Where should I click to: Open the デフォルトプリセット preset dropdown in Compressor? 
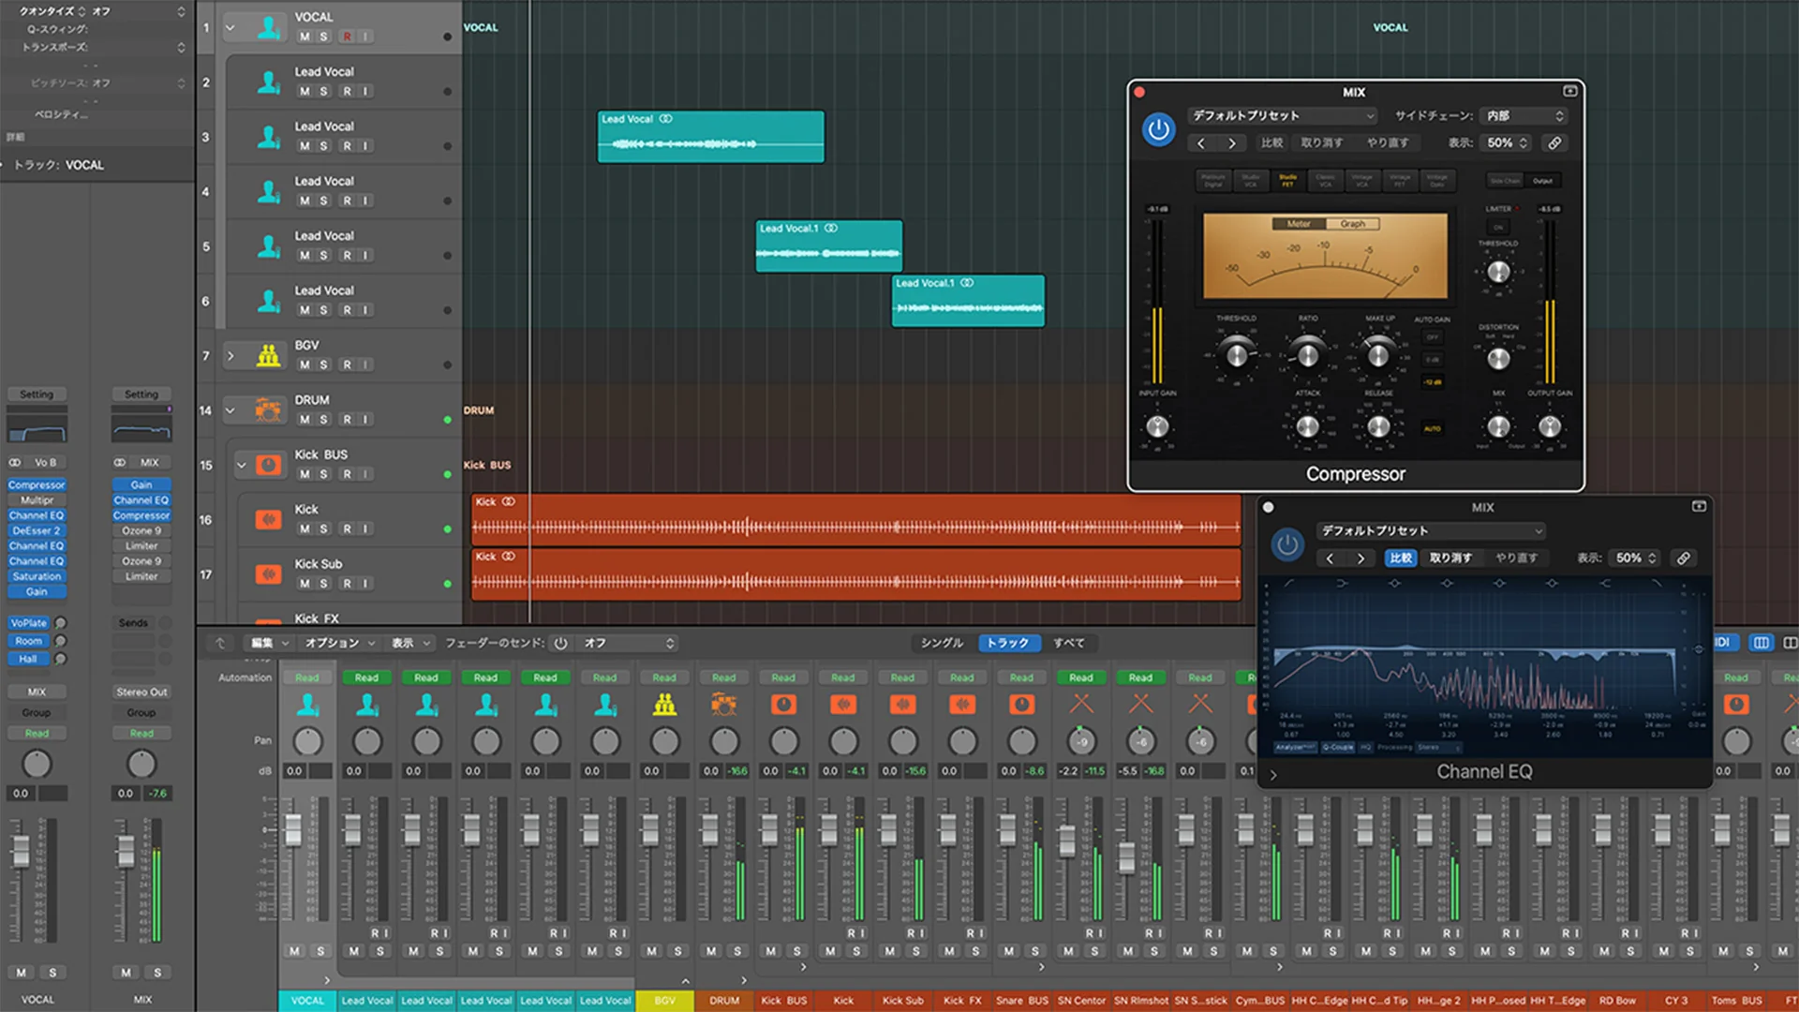pyautogui.click(x=1284, y=115)
